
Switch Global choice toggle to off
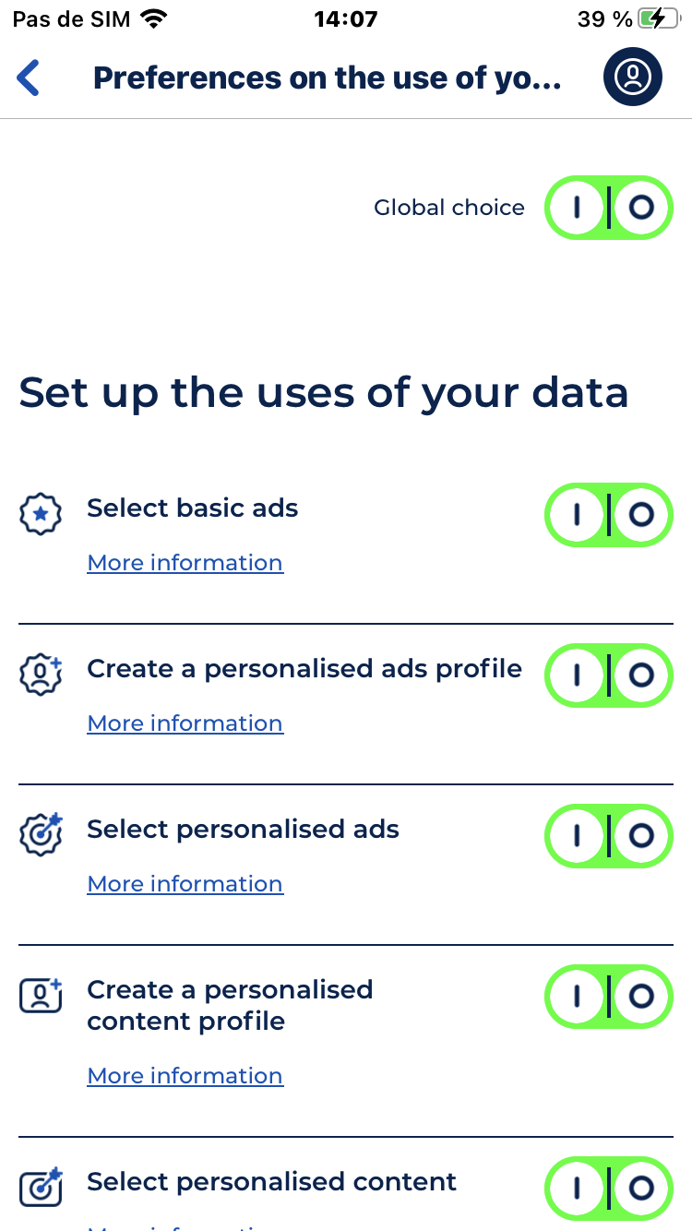(641, 208)
